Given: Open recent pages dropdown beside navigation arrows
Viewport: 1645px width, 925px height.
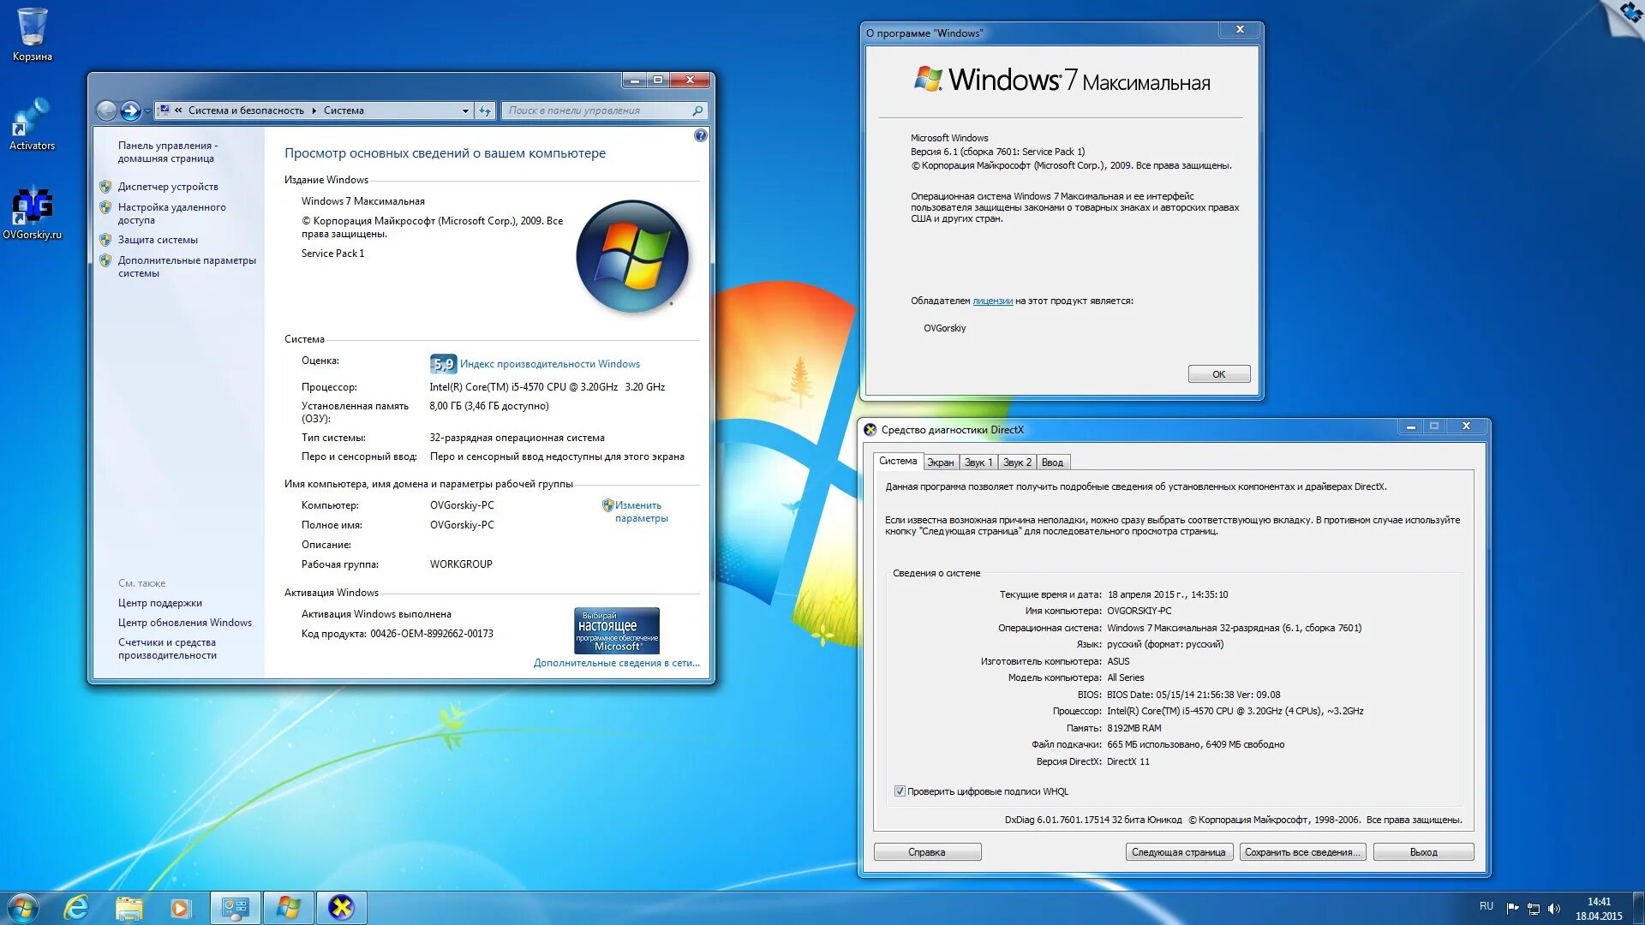Looking at the screenshot, I should click(x=147, y=110).
